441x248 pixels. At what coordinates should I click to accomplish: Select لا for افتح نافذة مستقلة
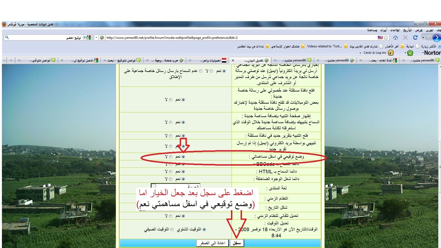(171, 100)
